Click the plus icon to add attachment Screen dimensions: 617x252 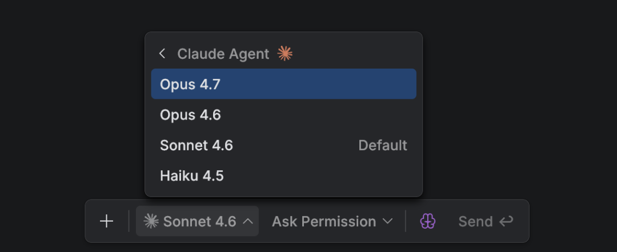click(107, 221)
